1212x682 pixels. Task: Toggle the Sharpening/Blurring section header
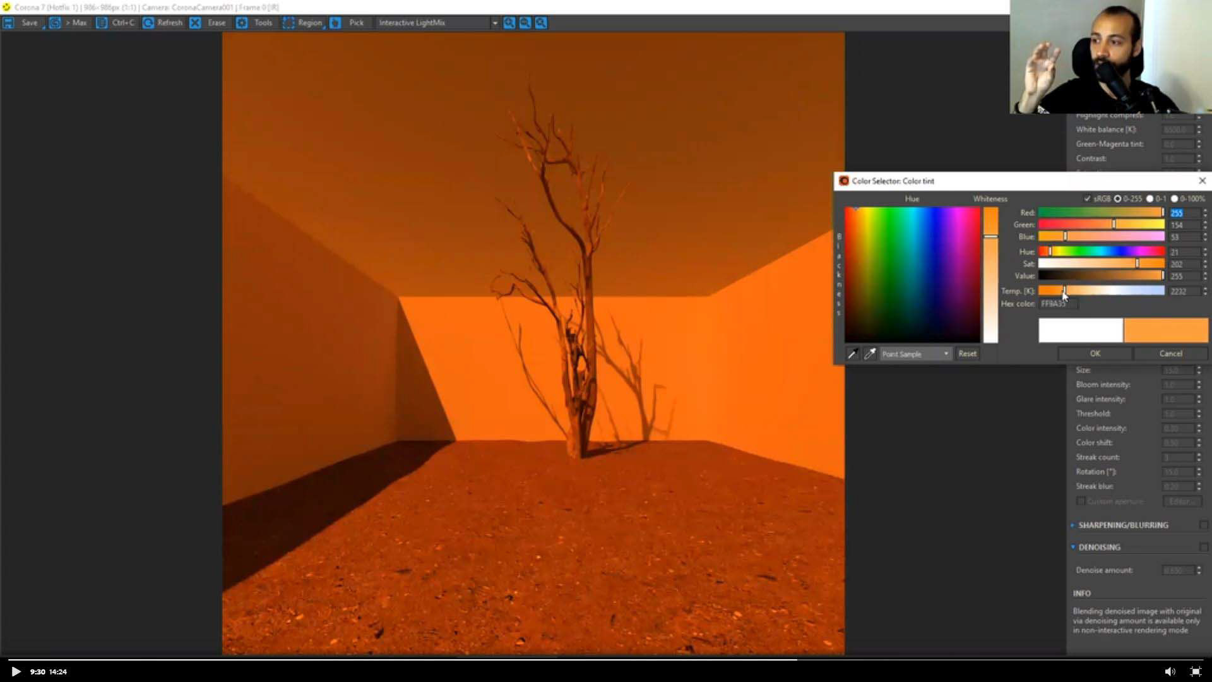[1123, 525]
